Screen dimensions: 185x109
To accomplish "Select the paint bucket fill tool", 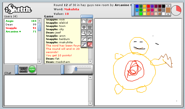I will [x=90, y=33].
